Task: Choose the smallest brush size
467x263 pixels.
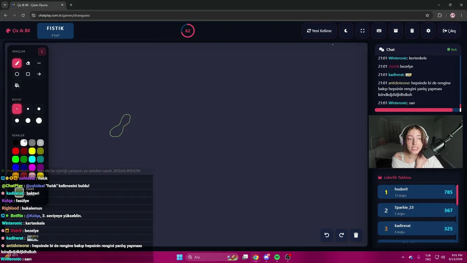Action: pos(17,109)
